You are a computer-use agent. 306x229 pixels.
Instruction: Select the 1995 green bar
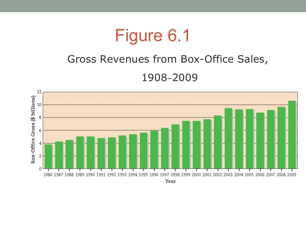(x=143, y=151)
